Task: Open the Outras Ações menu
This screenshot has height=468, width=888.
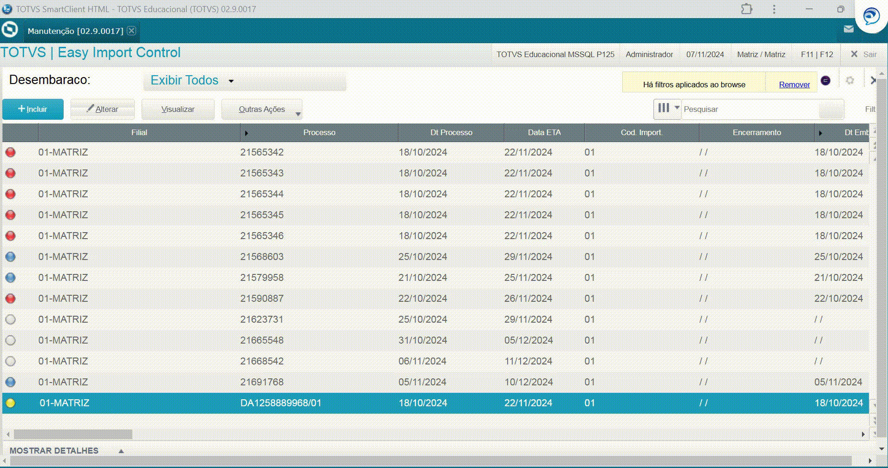Action: 262,110
